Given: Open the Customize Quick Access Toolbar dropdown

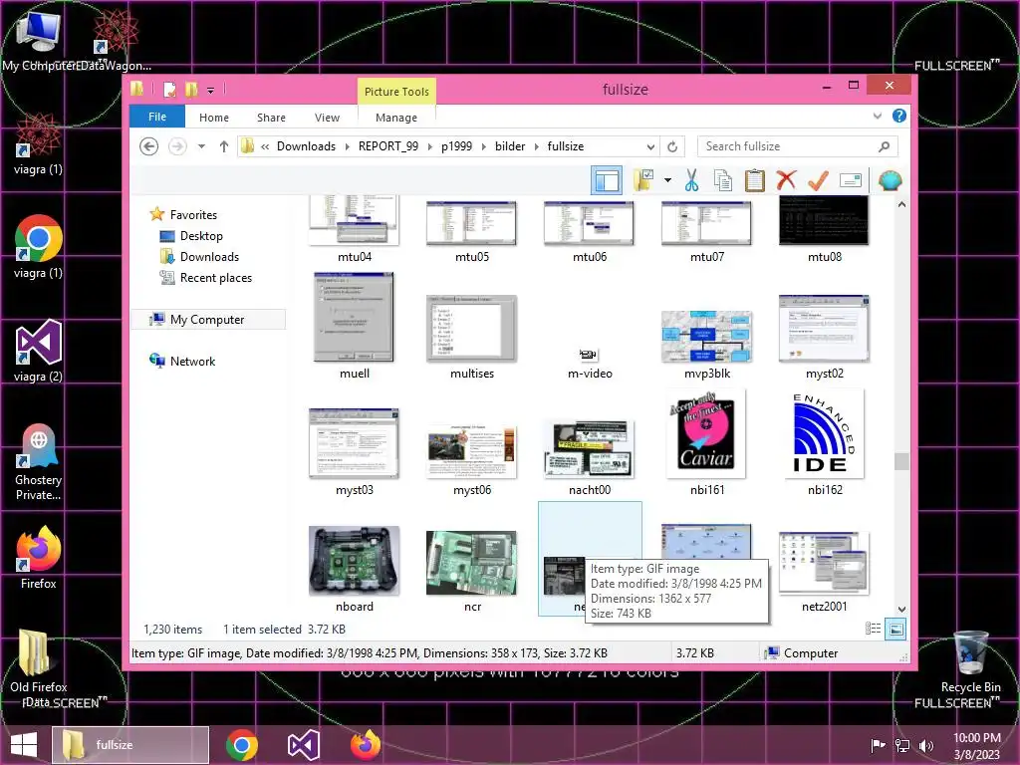Looking at the screenshot, I should pyautogui.click(x=211, y=90).
